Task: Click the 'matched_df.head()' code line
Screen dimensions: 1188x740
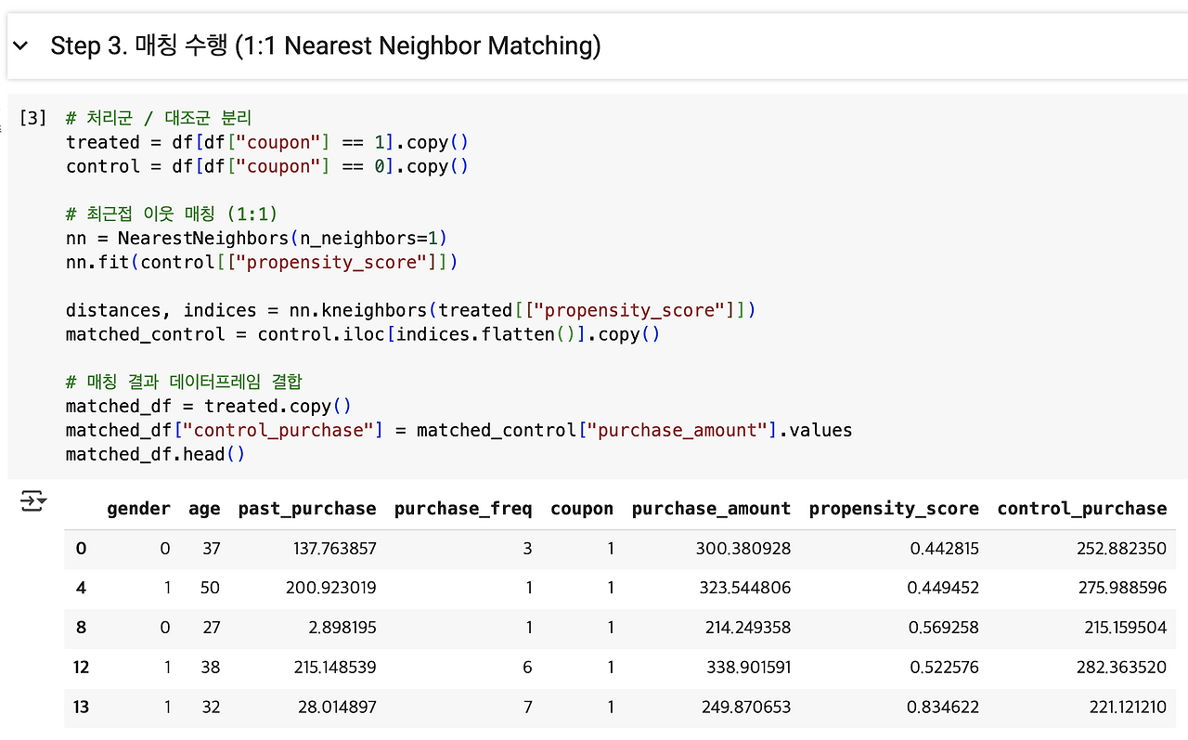Action: (155, 454)
